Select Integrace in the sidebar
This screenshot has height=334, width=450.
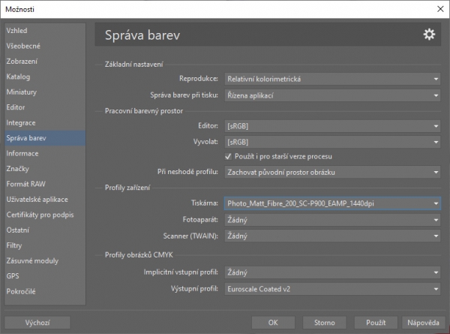coord(45,122)
